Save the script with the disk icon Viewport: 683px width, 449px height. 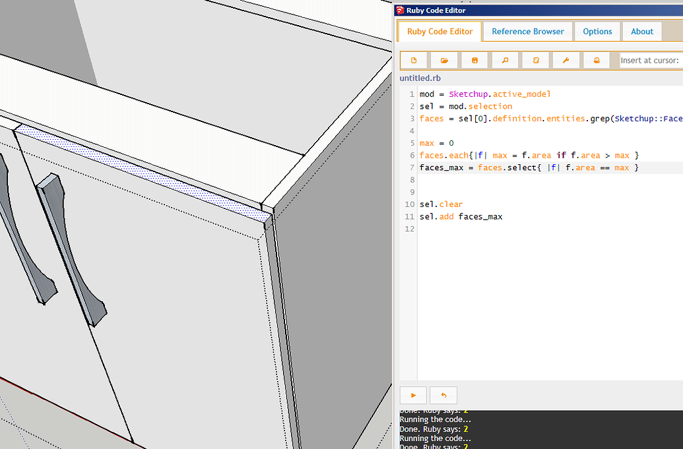coord(474,60)
